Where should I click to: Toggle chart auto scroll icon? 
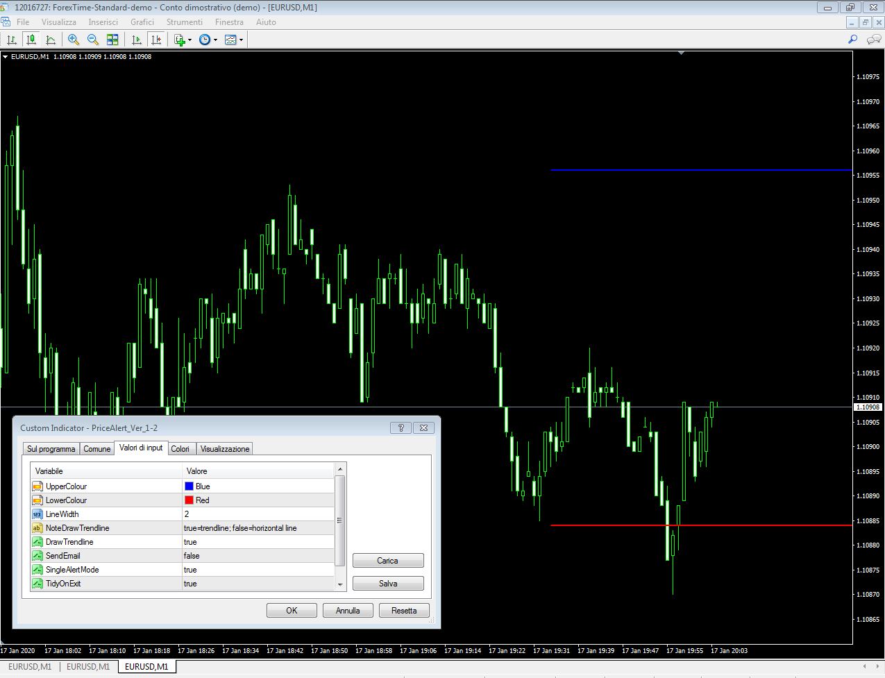[x=137, y=40]
